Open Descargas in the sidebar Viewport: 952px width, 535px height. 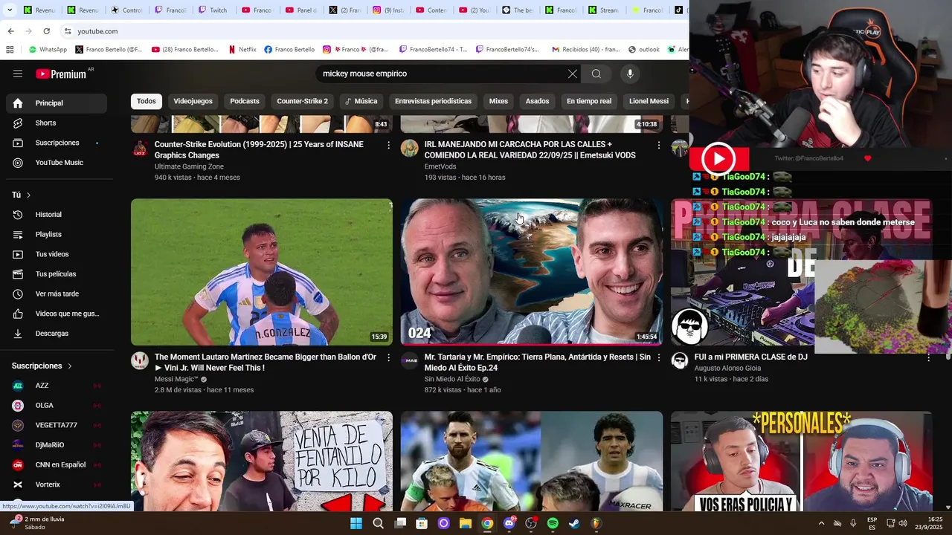57,334
